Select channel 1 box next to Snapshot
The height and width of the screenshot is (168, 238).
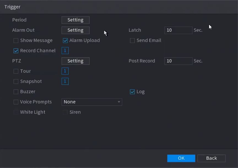tap(65, 81)
